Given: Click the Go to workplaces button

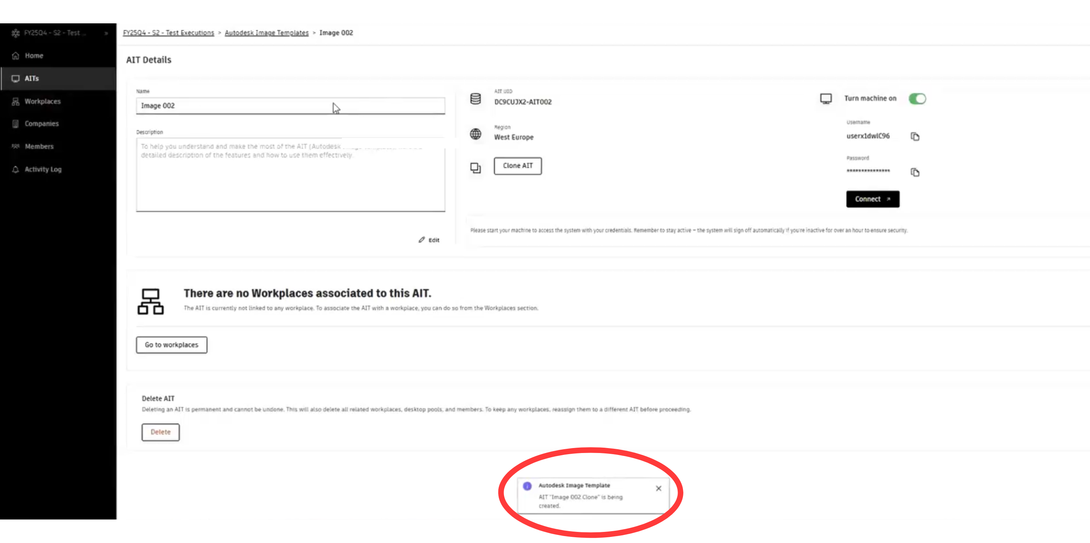Looking at the screenshot, I should pos(171,345).
